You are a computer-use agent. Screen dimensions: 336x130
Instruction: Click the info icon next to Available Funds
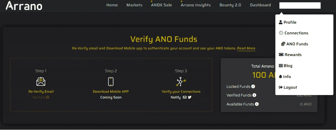coord(257,104)
